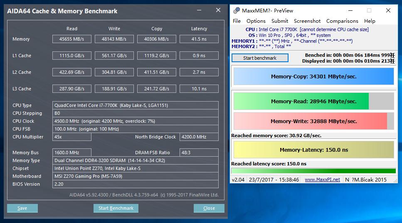Click North Bridge Clock value 4200.0 MHz
This screenshot has width=402, height=223.
[x=199, y=137]
